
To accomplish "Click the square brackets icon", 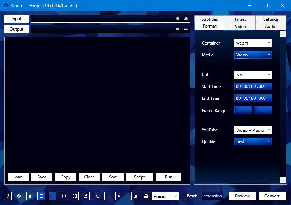I will coord(75,196).
